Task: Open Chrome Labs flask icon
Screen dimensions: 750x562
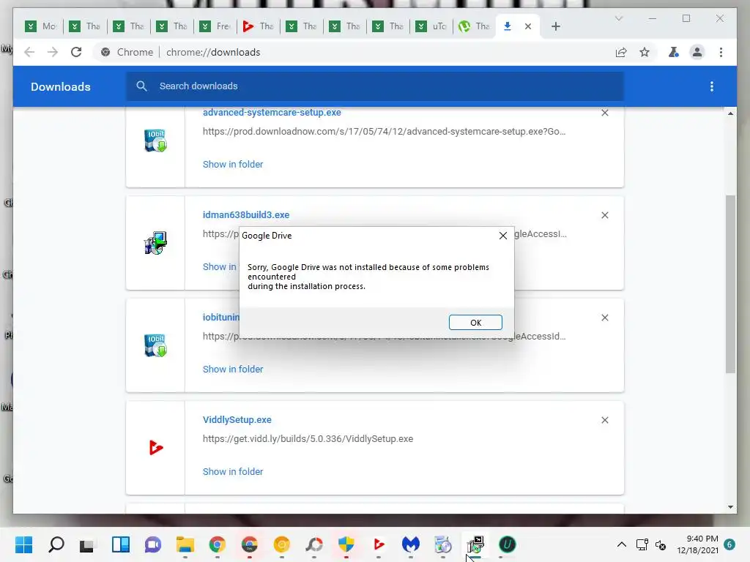Action: point(674,52)
